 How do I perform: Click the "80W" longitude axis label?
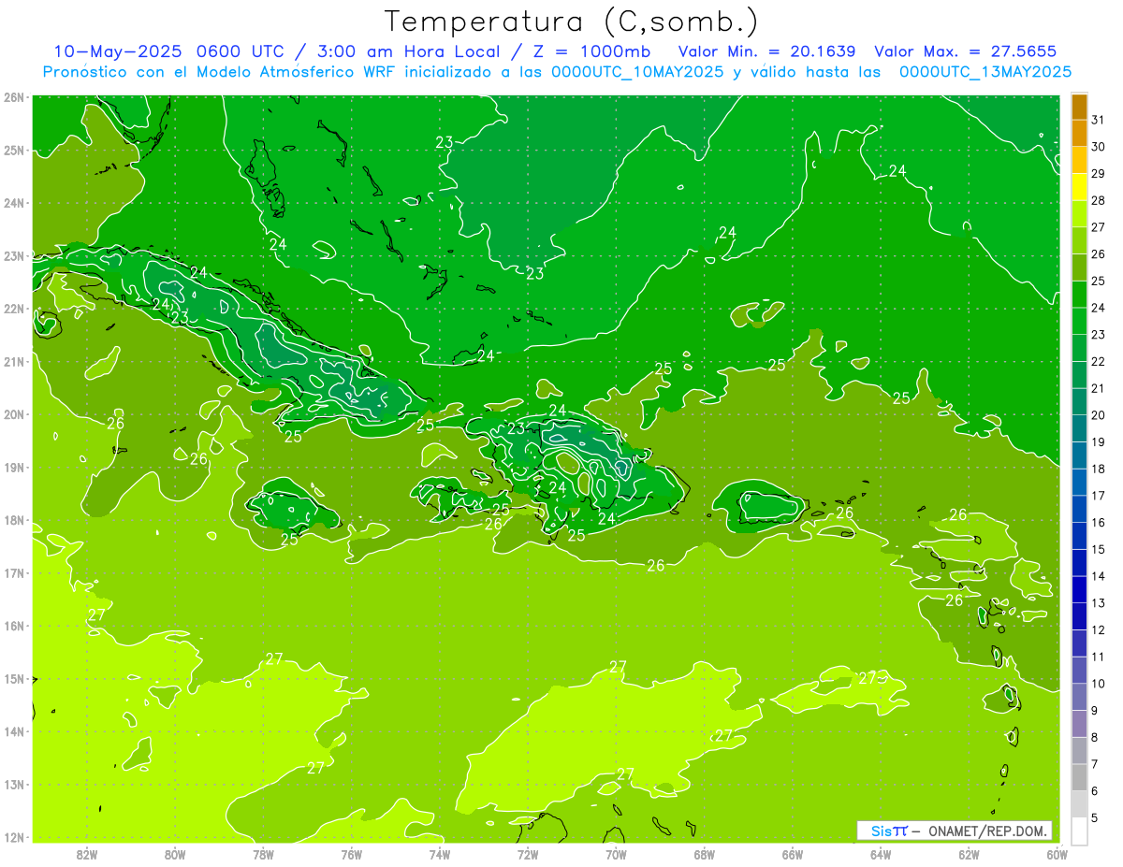pyautogui.click(x=174, y=853)
